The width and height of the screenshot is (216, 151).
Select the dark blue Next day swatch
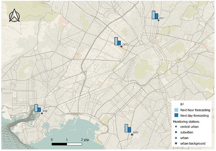click(x=176, y=116)
